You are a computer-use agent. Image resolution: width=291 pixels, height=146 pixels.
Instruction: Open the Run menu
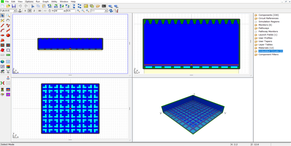(38, 2)
